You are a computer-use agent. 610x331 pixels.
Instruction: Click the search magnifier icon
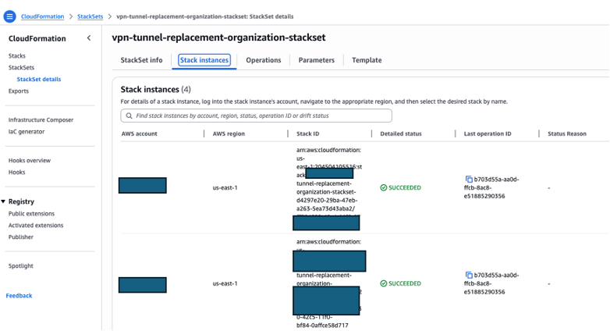[129, 116]
